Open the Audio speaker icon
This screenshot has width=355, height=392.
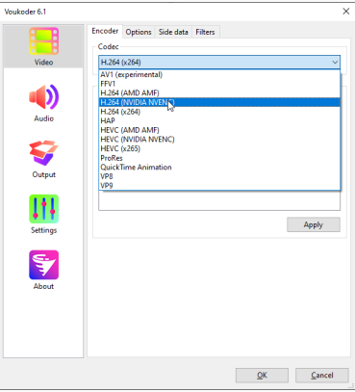[43, 97]
